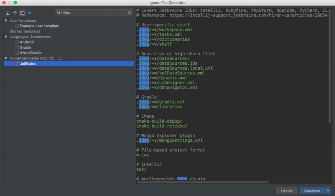Collapse the Global templates (OS, IDE) section

pyautogui.click(x=6, y=58)
